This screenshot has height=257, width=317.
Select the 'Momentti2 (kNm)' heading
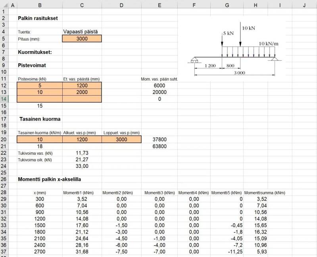(117, 193)
